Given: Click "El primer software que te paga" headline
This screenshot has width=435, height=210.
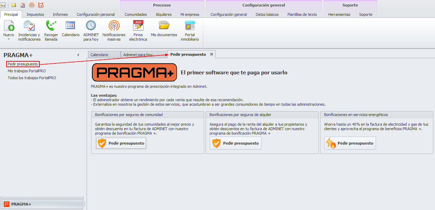Looking at the screenshot, I should pos(234,73).
